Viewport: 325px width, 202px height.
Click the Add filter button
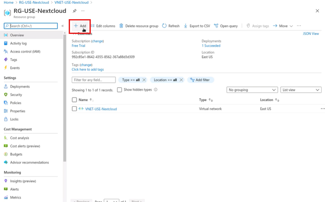(x=200, y=80)
